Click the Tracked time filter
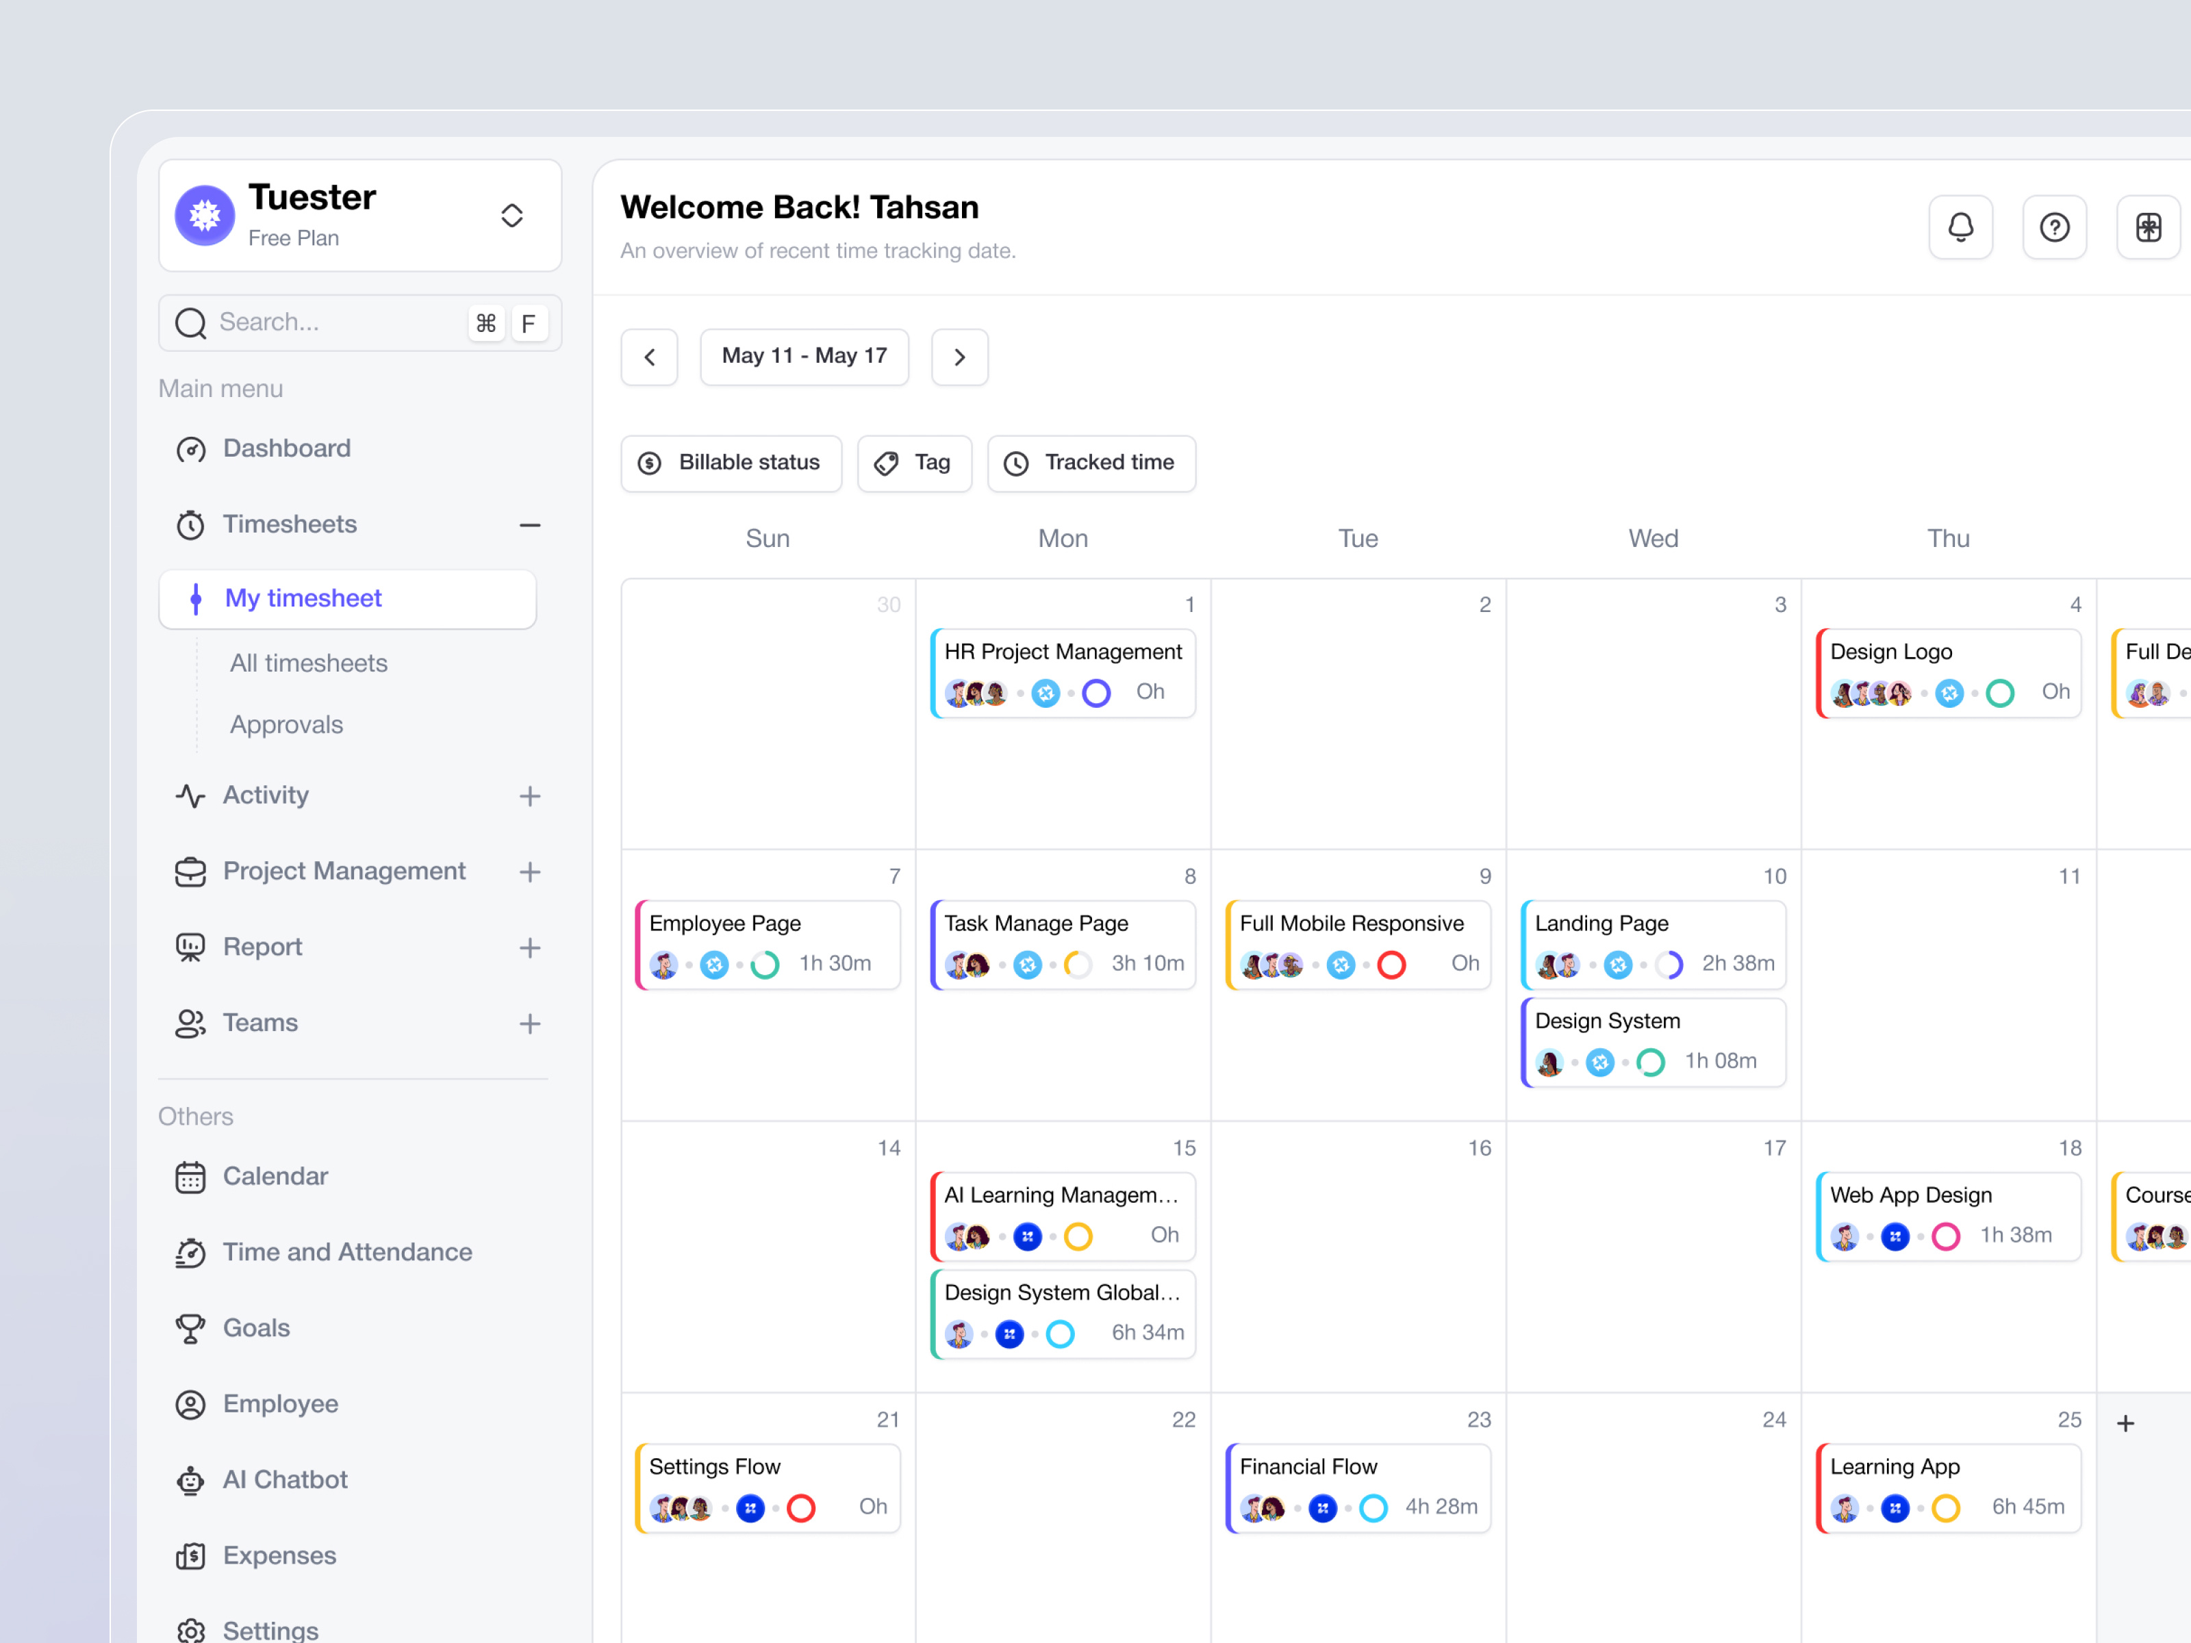 coord(1091,463)
